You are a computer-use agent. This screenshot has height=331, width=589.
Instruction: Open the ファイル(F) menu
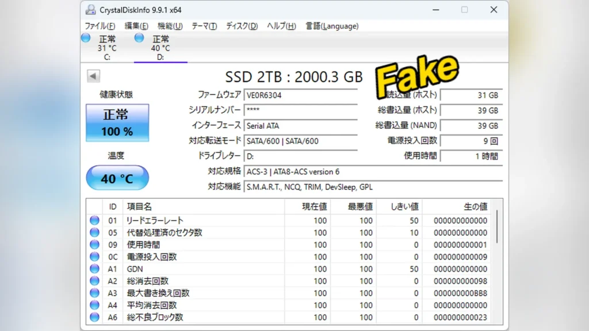tap(100, 26)
